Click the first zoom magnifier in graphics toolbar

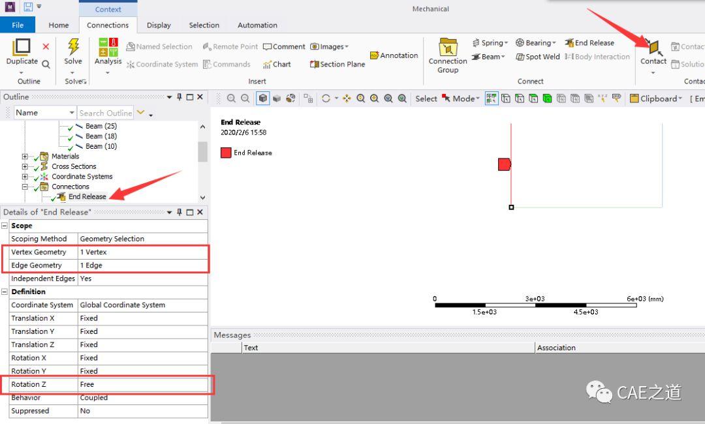[x=231, y=98]
